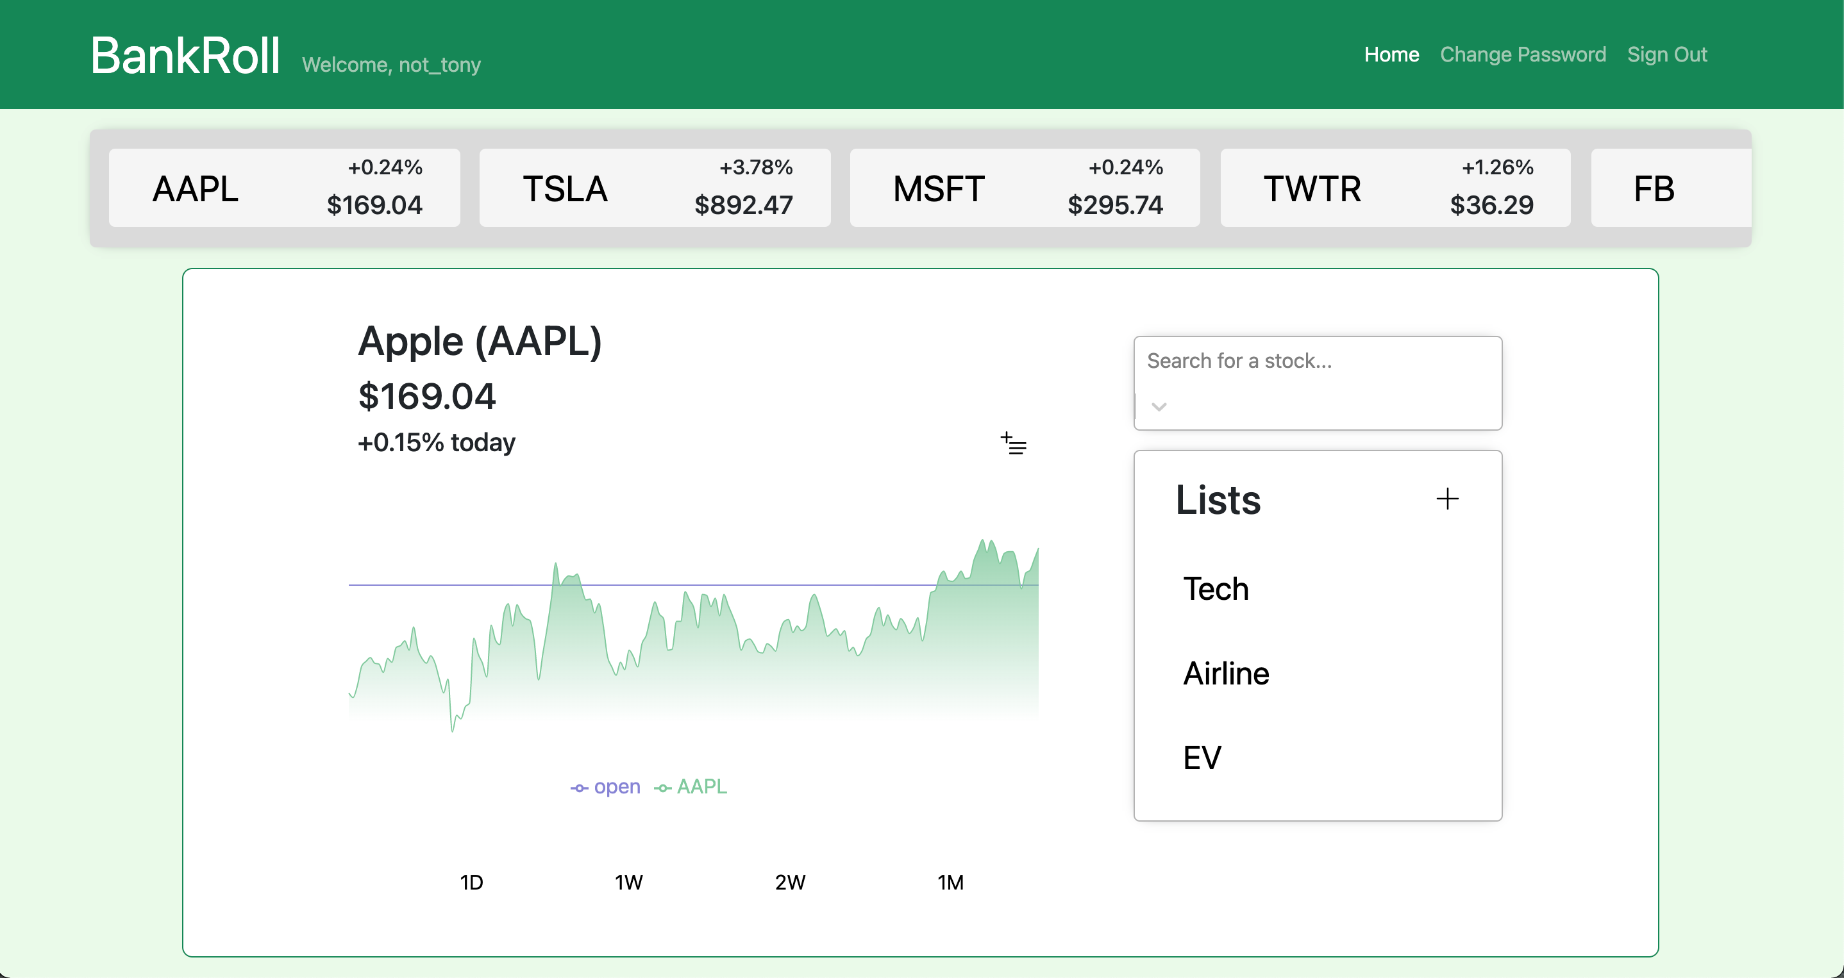Viewport: 1844px width, 978px height.
Task: Select the FB ticker card
Action: click(x=1671, y=188)
